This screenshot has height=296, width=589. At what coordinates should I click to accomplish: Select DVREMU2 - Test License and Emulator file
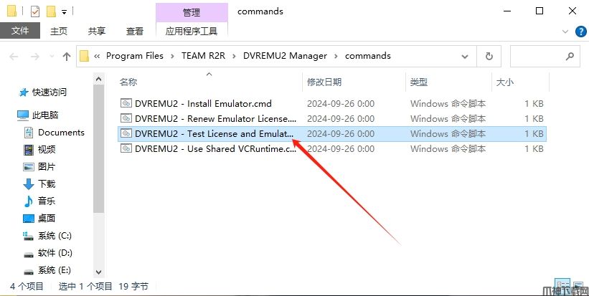click(x=332, y=133)
